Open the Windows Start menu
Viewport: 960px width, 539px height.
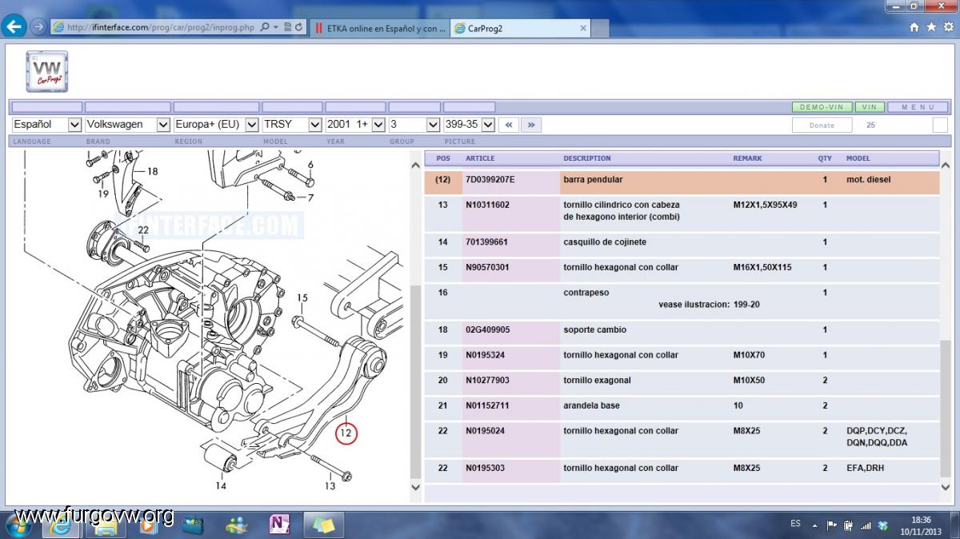tap(18, 525)
